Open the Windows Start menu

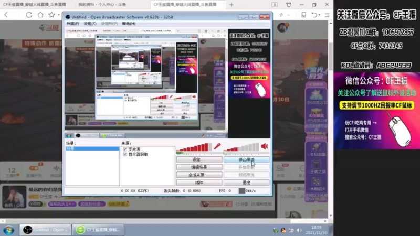(x=9, y=230)
